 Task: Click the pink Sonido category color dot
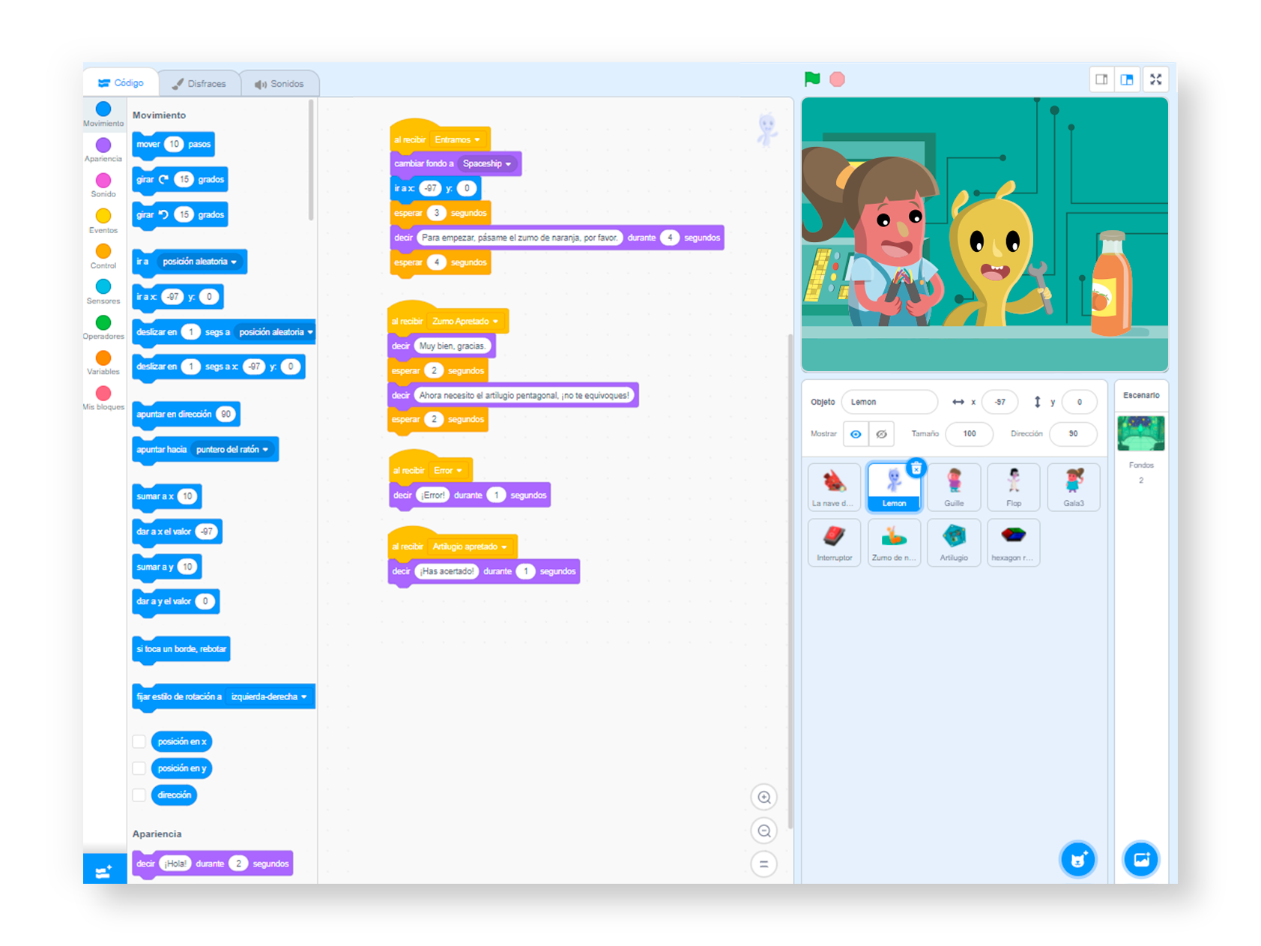[x=103, y=181]
